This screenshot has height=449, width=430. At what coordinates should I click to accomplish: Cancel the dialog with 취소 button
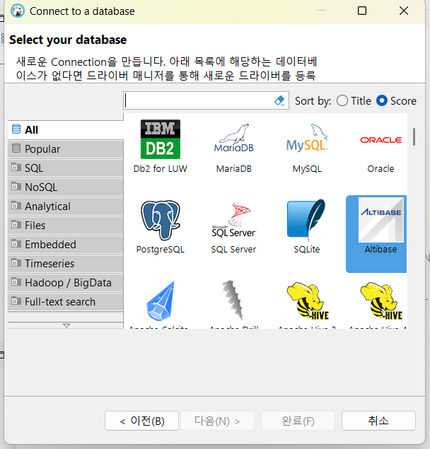[x=378, y=421]
